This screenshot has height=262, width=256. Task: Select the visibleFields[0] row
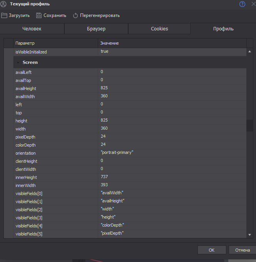[x=130, y=194]
